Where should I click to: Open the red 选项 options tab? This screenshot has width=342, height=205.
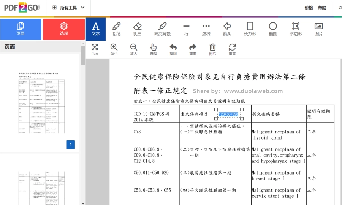[x=64, y=29]
